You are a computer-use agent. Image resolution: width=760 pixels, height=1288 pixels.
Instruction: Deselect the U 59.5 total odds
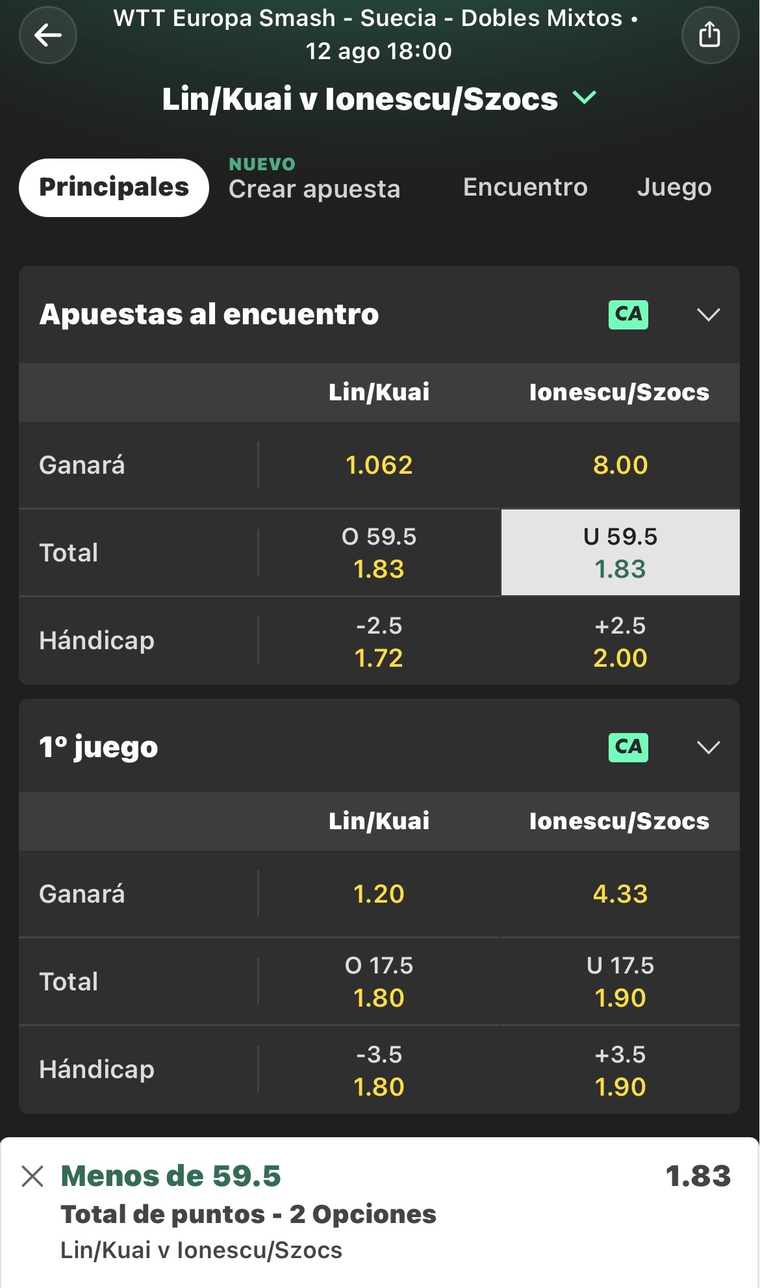point(620,552)
